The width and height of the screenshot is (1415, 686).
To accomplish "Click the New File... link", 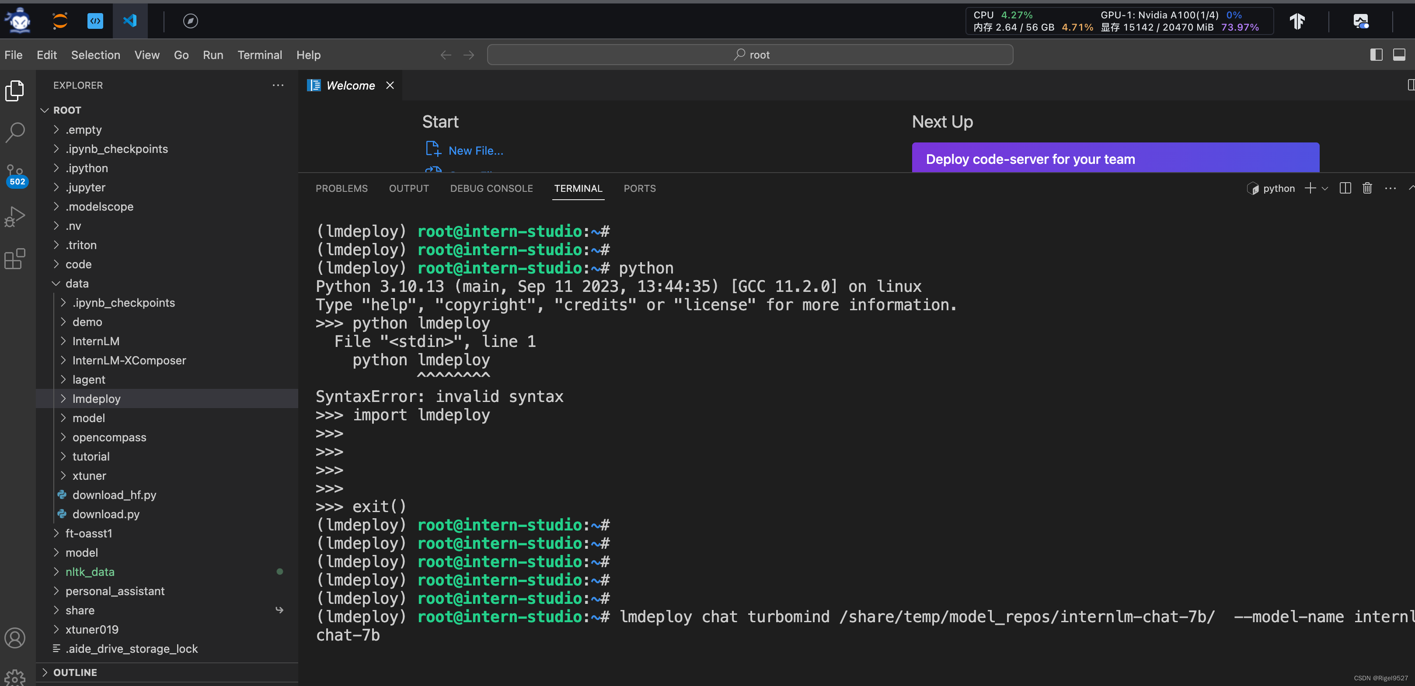I will 475,150.
